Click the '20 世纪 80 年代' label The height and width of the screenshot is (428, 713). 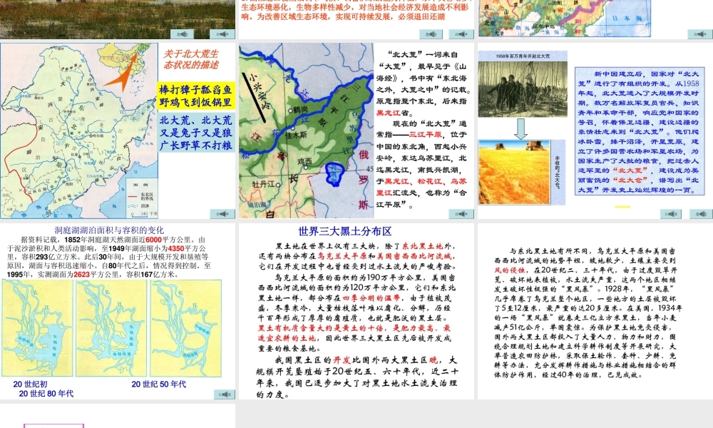46,394
